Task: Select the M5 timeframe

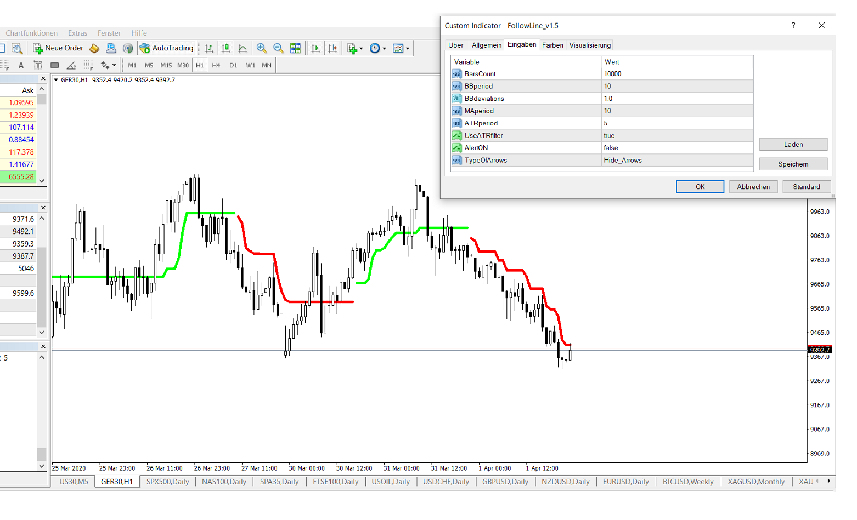Action: click(149, 65)
